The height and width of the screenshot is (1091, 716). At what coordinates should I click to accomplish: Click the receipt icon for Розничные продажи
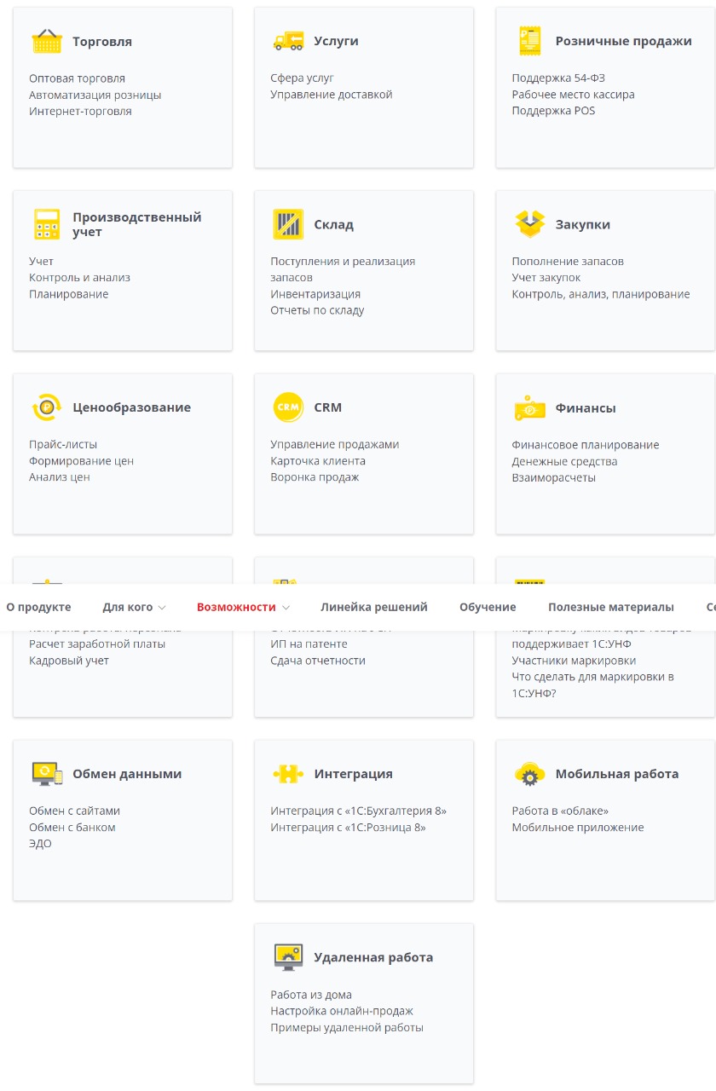click(x=529, y=41)
